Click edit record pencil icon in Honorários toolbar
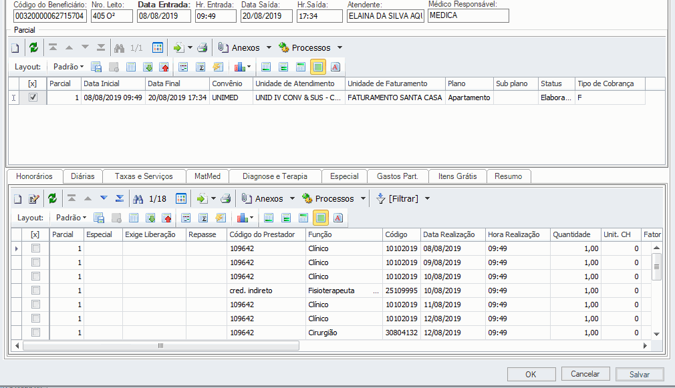This screenshot has width=675, height=388. point(34,199)
